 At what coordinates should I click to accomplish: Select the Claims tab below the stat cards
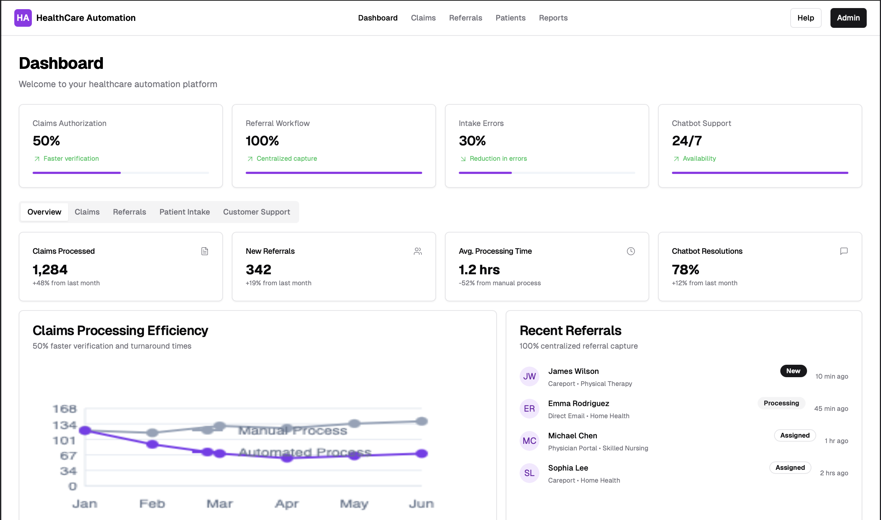pos(87,212)
